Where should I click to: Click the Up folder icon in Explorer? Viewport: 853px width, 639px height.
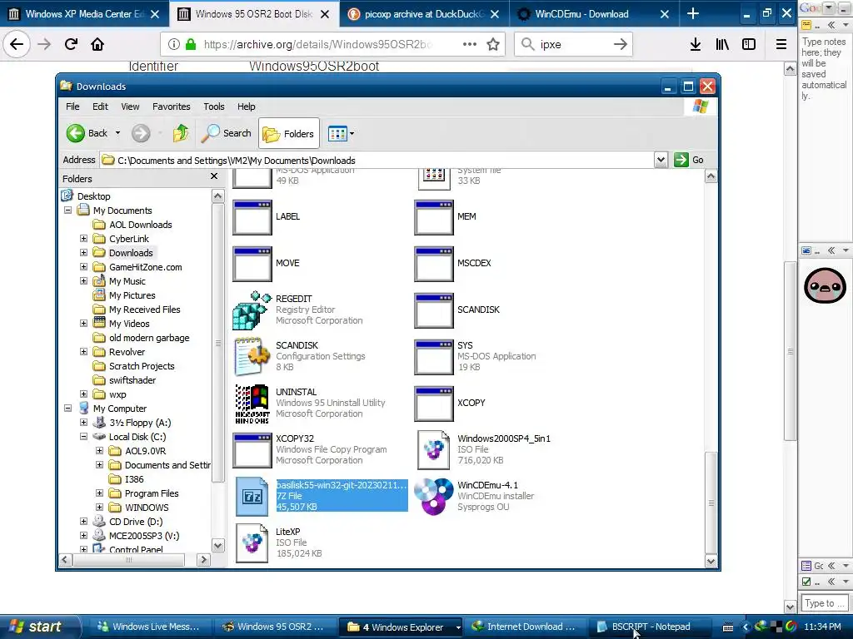[181, 133]
